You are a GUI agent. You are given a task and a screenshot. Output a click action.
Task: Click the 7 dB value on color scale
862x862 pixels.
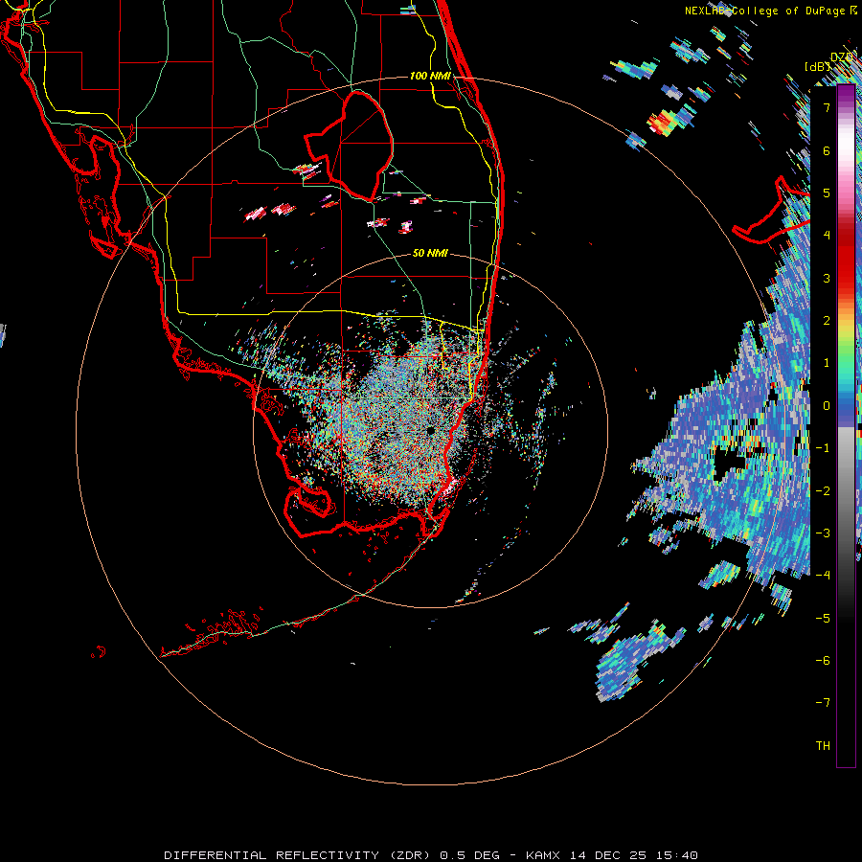pos(827,107)
